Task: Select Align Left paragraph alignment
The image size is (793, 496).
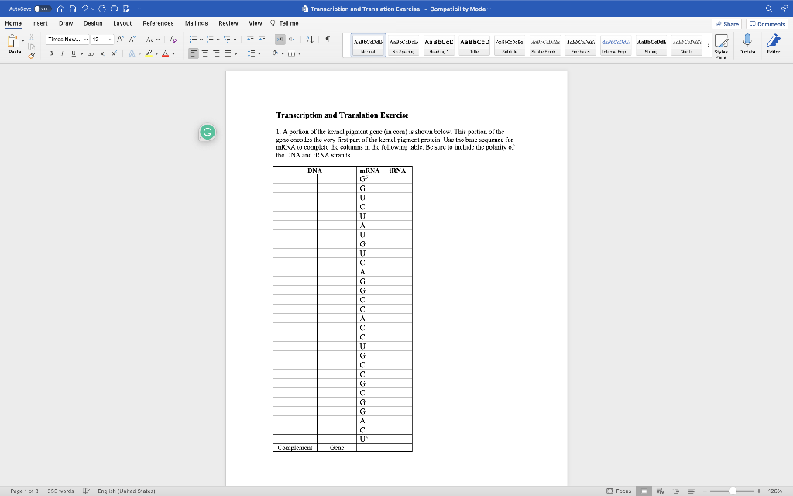Action: (x=193, y=53)
